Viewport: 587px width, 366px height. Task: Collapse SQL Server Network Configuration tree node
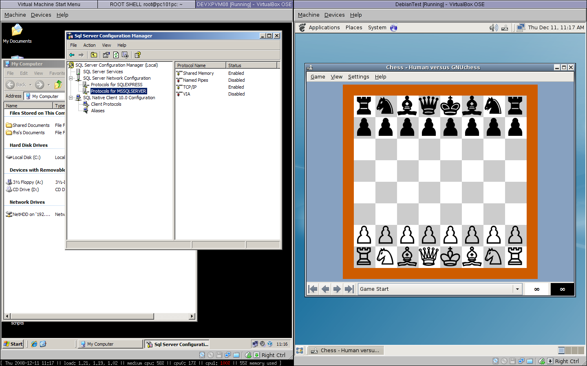[x=71, y=78]
